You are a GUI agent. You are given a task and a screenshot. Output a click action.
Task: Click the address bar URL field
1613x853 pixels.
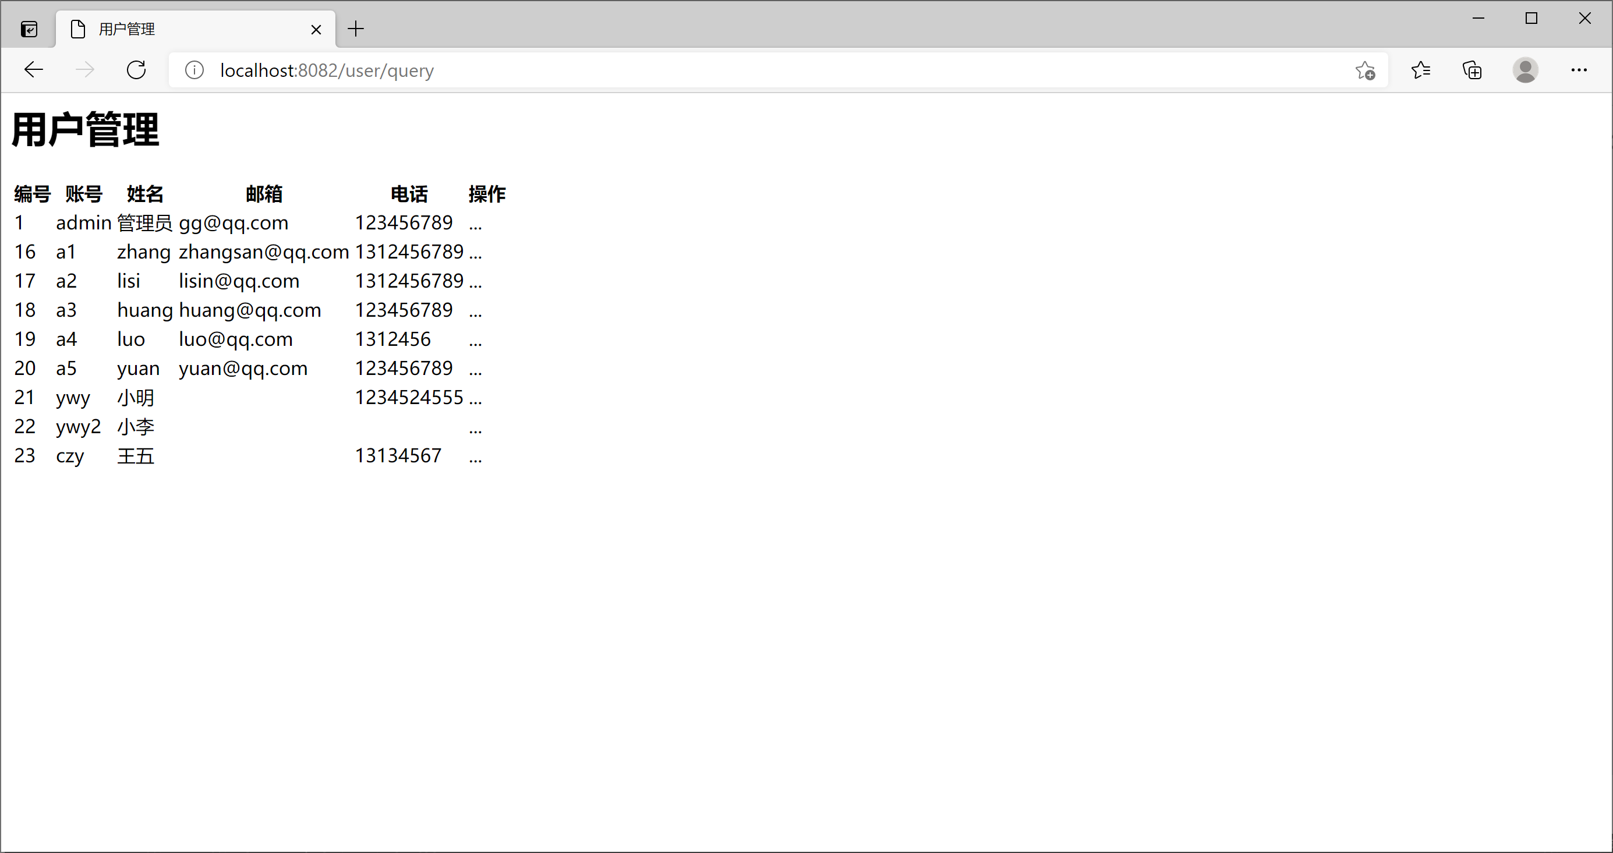coord(751,70)
